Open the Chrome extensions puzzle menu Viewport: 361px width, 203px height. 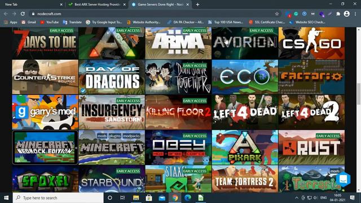[x=338, y=14]
